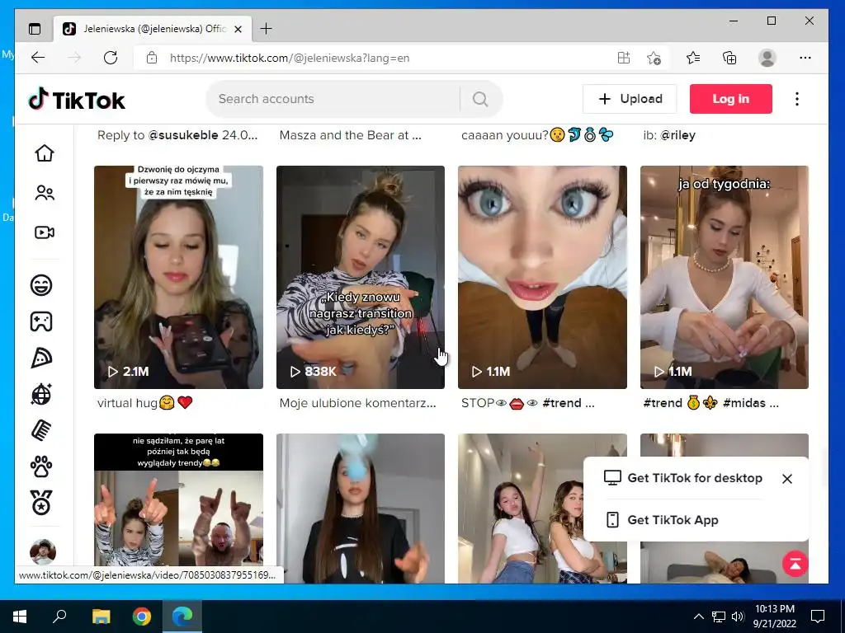Click the browser address bar URL

tap(290, 59)
